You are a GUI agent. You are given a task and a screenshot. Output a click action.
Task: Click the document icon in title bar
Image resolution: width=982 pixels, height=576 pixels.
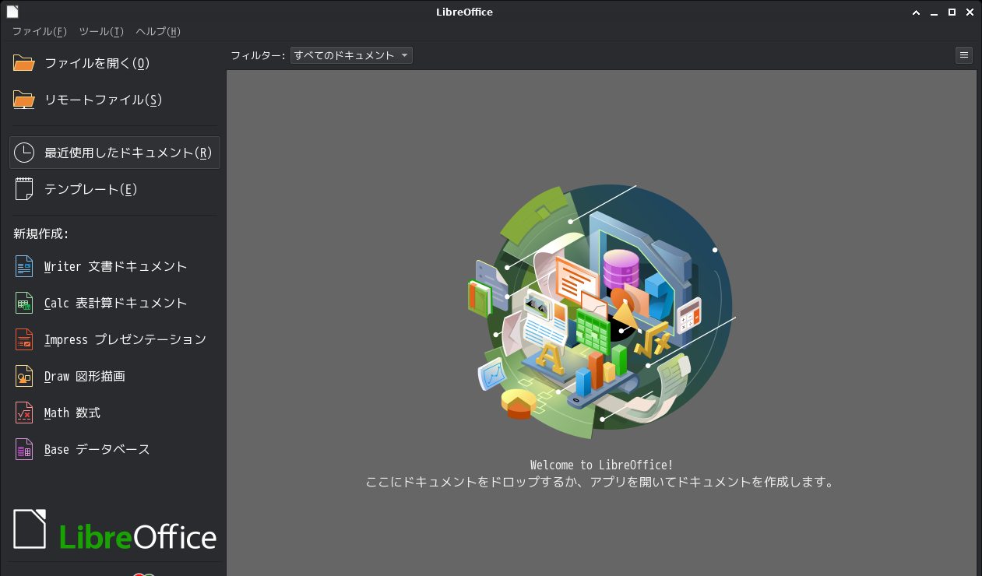12,12
